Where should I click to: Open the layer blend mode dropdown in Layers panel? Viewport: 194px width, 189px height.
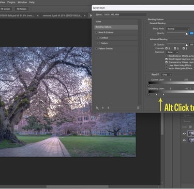pyautogui.click(x=188, y=121)
